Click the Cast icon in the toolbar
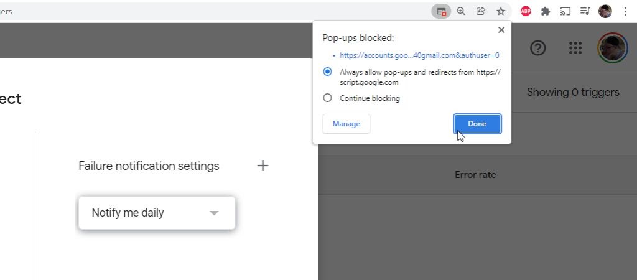637x280 pixels. [x=565, y=11]
